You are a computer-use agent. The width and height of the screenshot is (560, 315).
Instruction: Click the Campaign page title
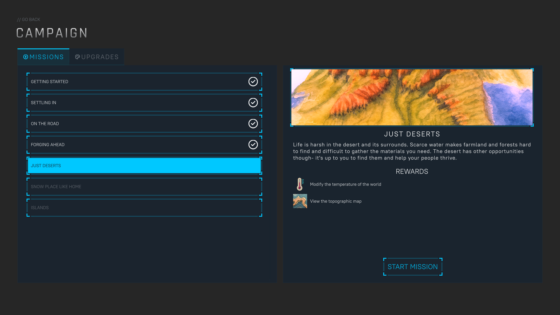click(52, 33)
